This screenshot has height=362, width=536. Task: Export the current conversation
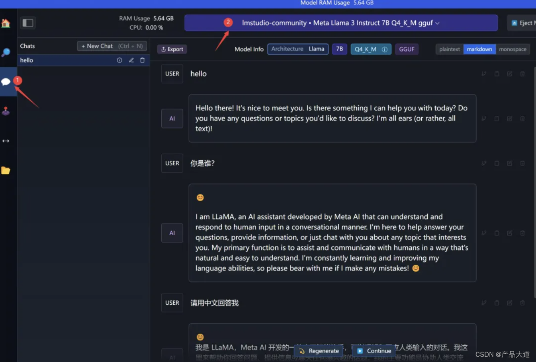172,49
